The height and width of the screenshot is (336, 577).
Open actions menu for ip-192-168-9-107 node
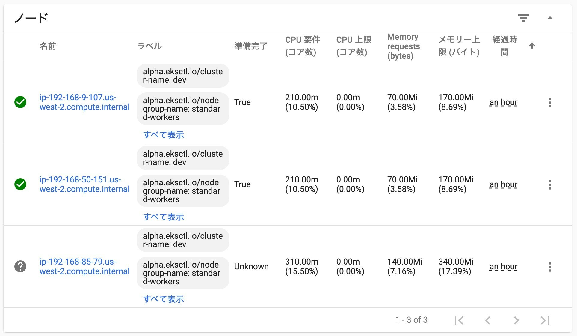(550, 102)
